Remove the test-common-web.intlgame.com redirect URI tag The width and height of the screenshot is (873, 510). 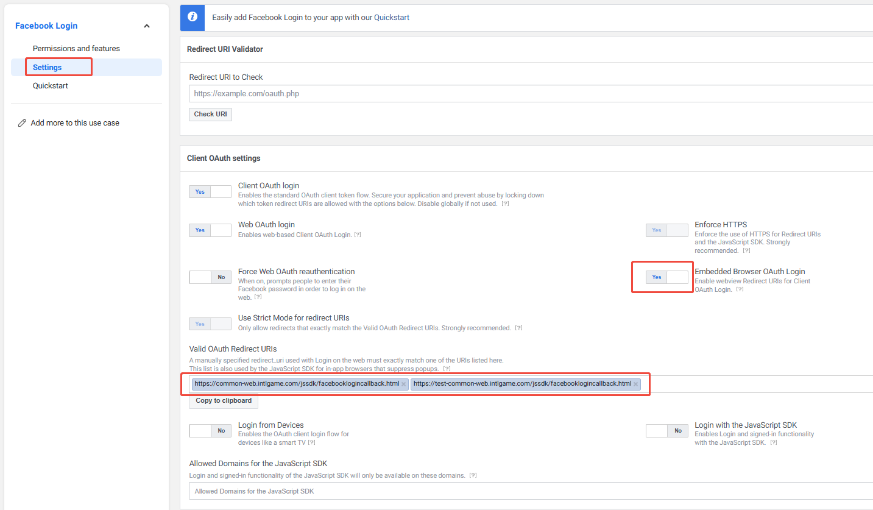tap(635, 384)
